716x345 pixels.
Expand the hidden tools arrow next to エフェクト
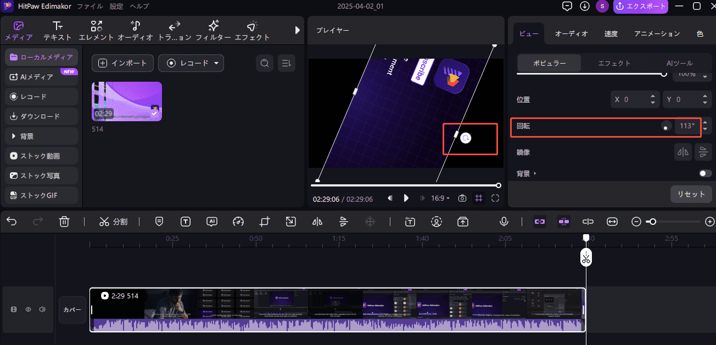[x=298, y=30]
